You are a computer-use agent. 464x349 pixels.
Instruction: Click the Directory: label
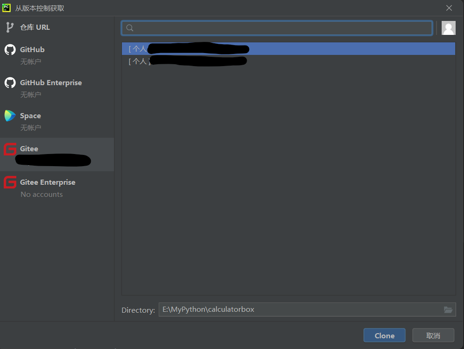coord(138,310)
